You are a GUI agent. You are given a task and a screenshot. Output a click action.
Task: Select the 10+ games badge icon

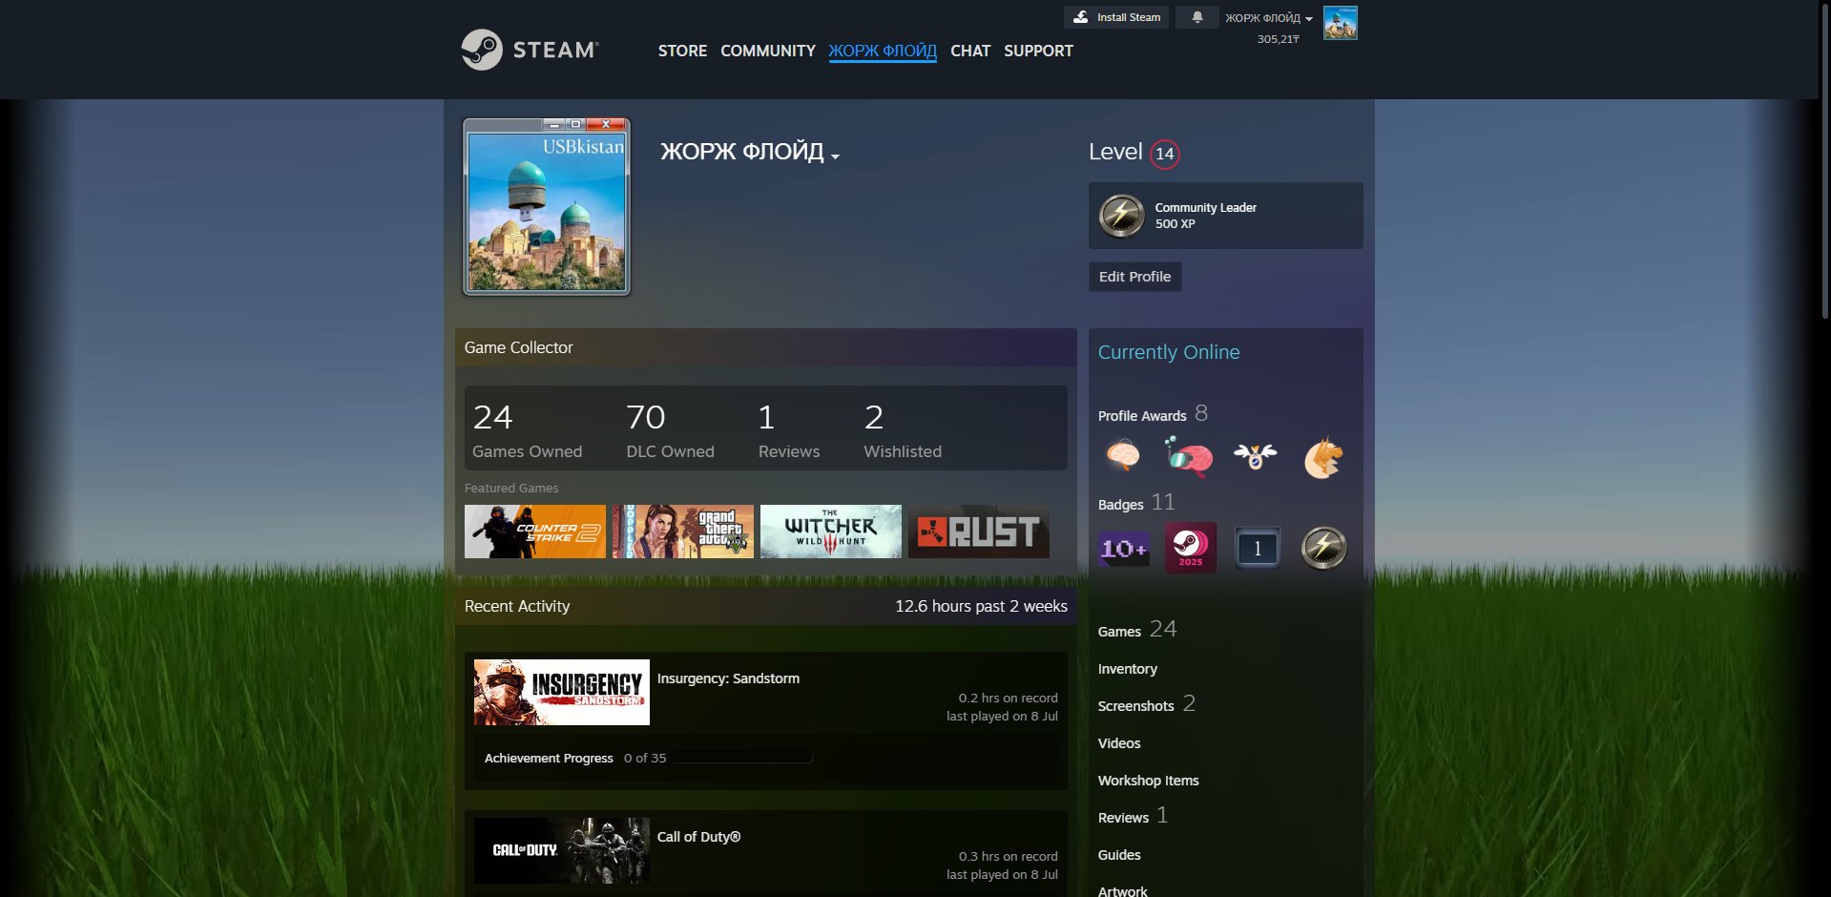click(x=1123, y=549)
